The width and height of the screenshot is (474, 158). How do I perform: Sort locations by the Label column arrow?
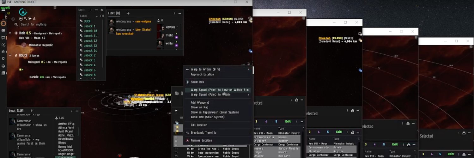[x=97, y=16]
